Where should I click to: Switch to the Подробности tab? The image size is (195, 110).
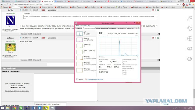pyautogui.click(x=130, y=28)
